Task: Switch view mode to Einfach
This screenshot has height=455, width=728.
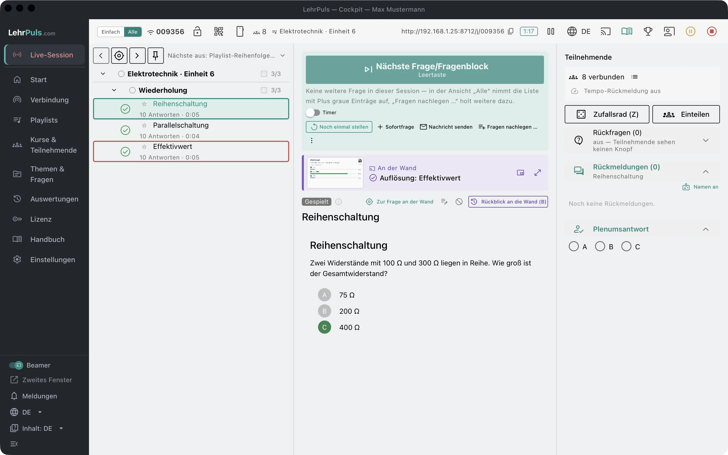Action: click(111, 32)
